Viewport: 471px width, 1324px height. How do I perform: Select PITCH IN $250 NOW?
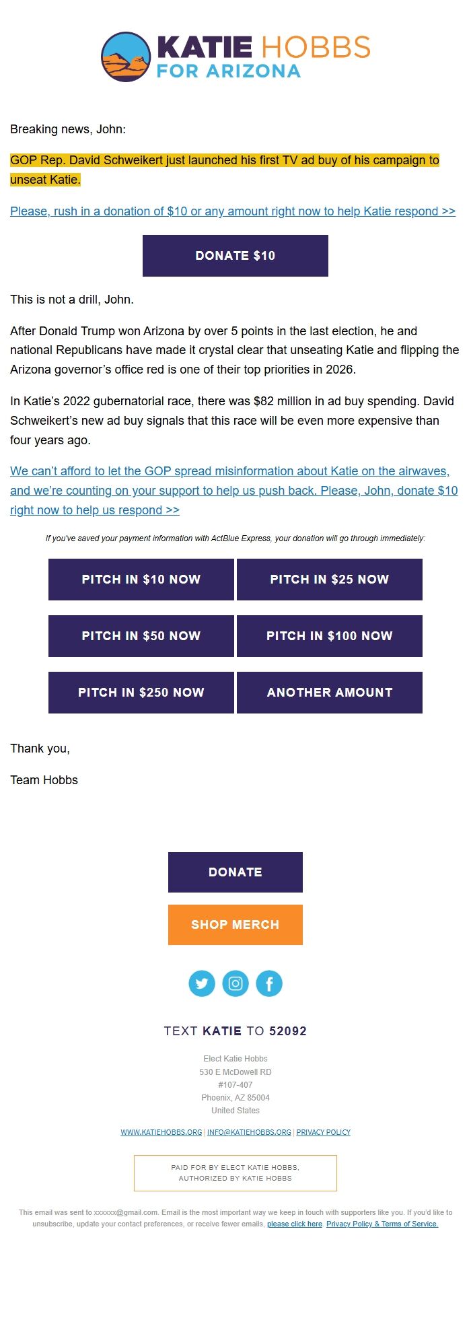(x=141, y=692)
